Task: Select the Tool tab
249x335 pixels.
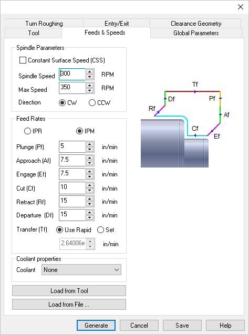Action: click(33, 33)
